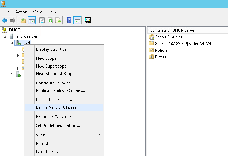Select Server Options in contents list
Viewport: 228px width, 156px height.
[x=168, y=37]
